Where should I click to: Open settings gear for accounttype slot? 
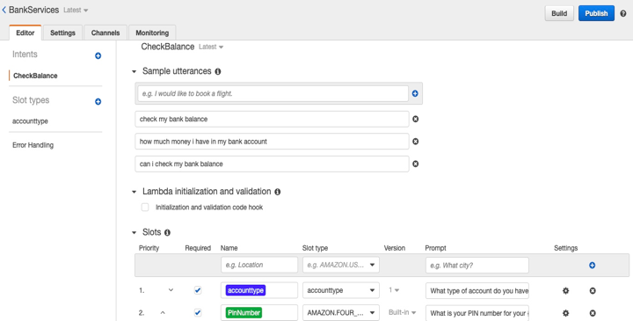565,291
